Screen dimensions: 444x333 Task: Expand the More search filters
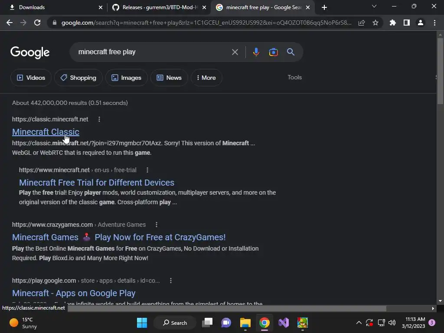point(206,78)
